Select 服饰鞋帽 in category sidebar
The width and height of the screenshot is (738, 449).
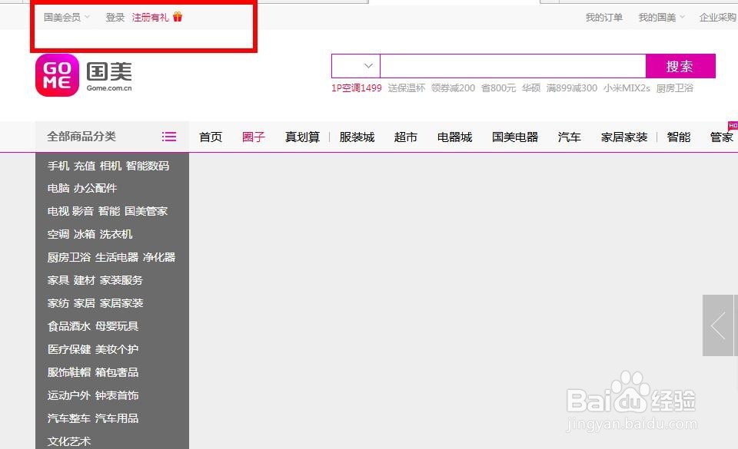69,372
